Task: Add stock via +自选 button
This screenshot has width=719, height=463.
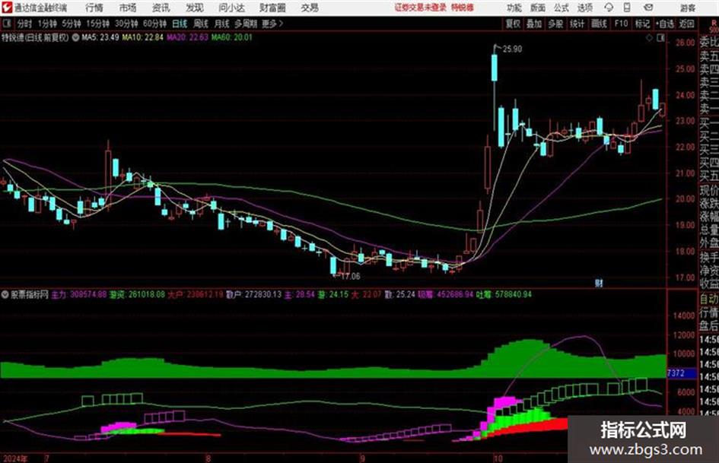Action: pyautogui.click(x=665, y=24)
